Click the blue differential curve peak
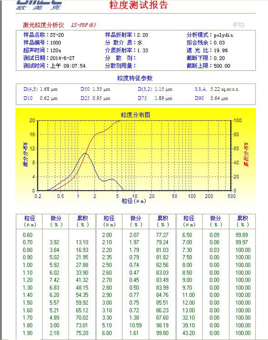The image size is (268, 340). (85, 153)
